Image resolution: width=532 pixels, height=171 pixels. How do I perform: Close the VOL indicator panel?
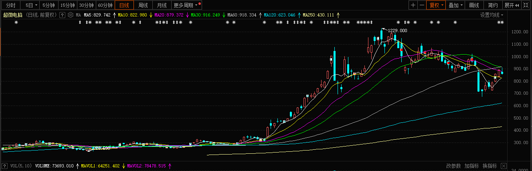coord(504,166)
